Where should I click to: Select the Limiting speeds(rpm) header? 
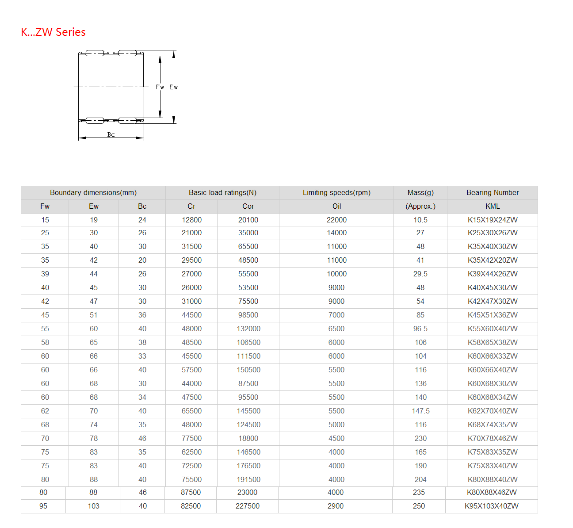(x=336, y=192)
